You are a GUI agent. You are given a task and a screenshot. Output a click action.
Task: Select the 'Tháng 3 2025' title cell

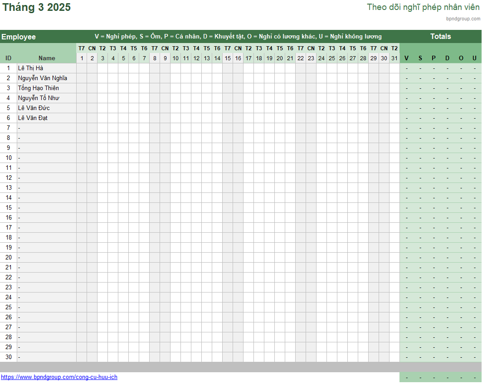(x=37, y=8)
